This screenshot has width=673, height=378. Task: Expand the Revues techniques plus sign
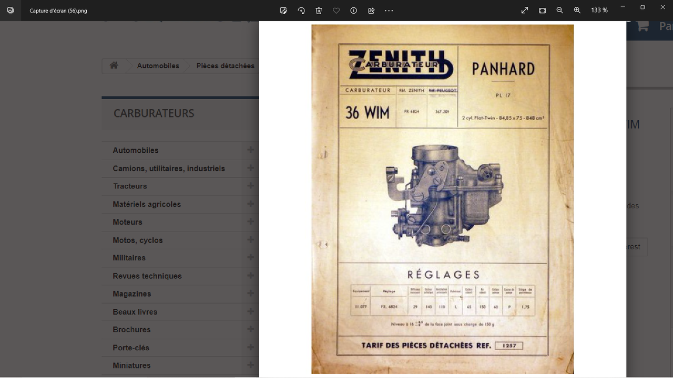point(250,276)
